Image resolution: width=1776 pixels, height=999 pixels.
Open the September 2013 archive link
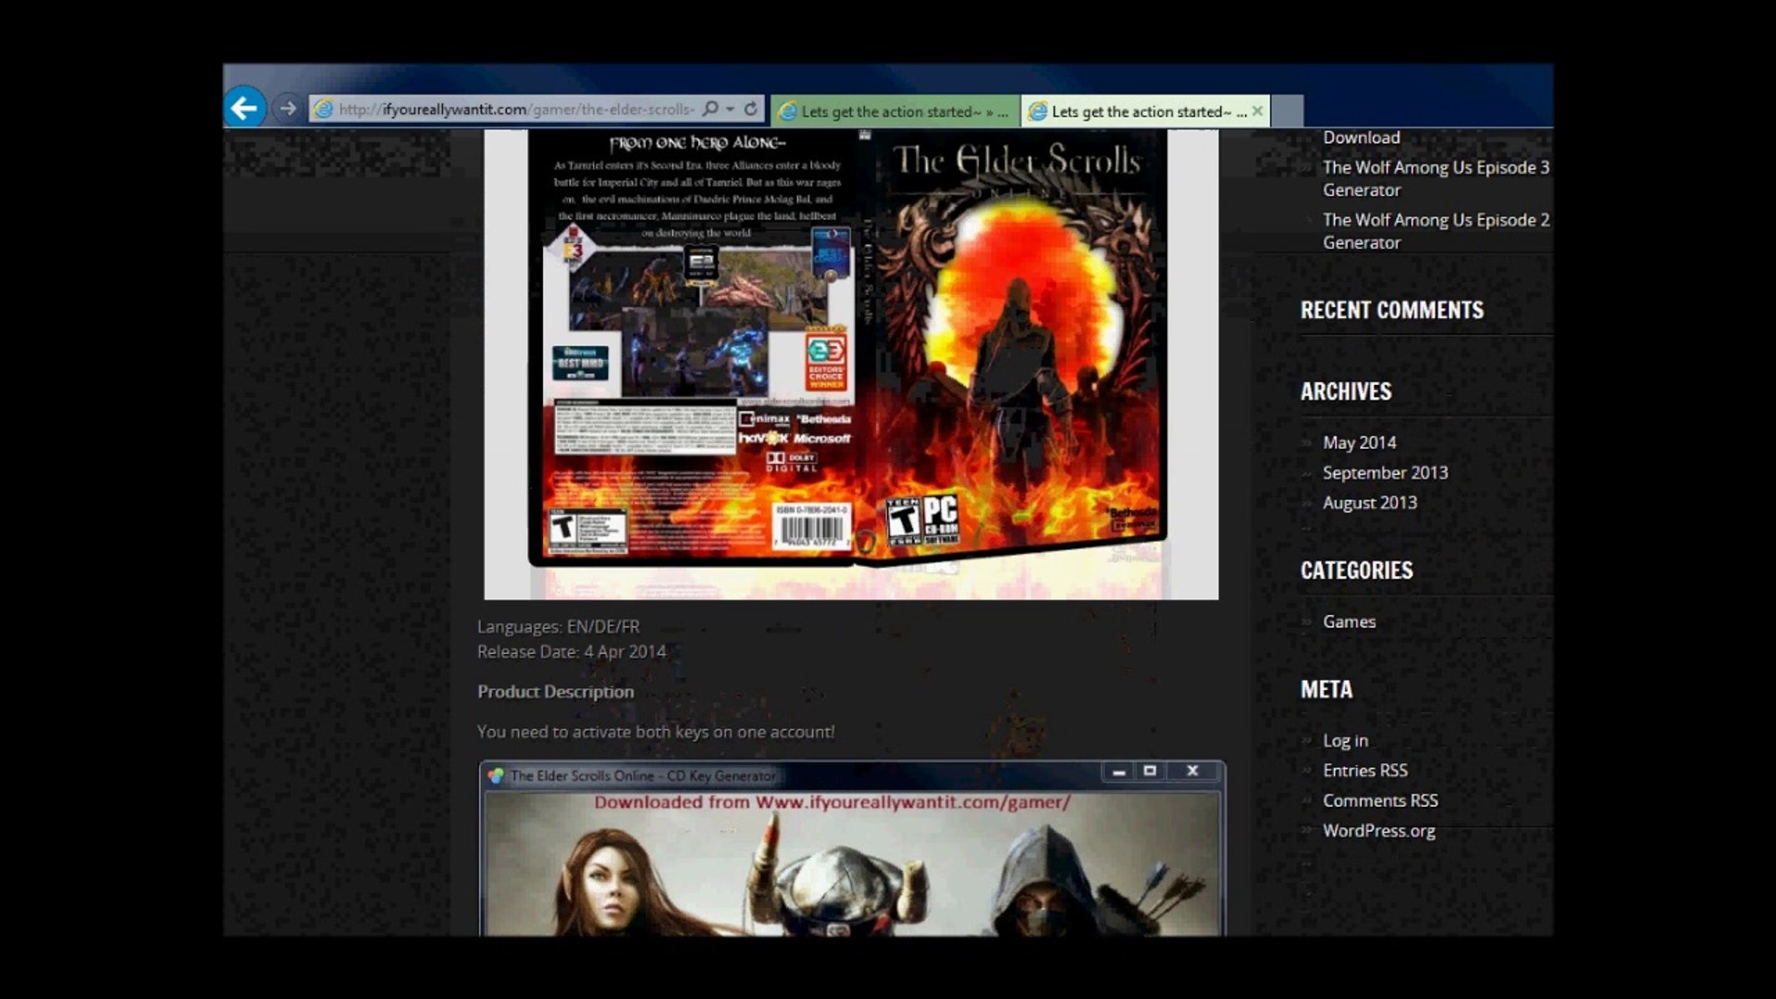pyautogui.click(x=1385, y=473)
